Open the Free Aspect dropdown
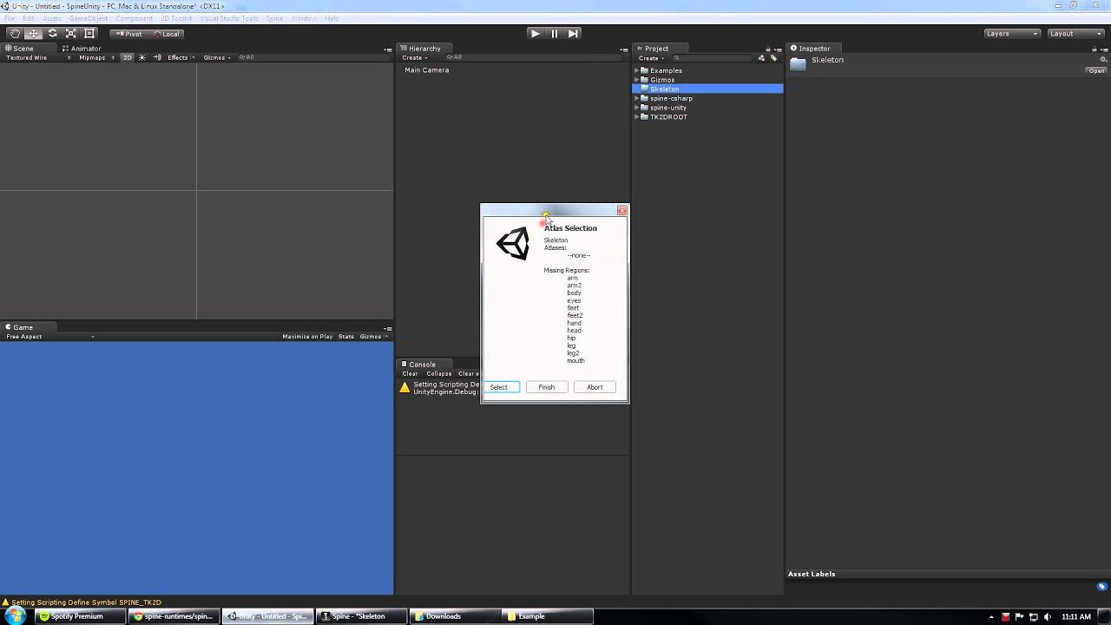The height and width of the screenshot is (625, 1111). [x=49, y=337]
